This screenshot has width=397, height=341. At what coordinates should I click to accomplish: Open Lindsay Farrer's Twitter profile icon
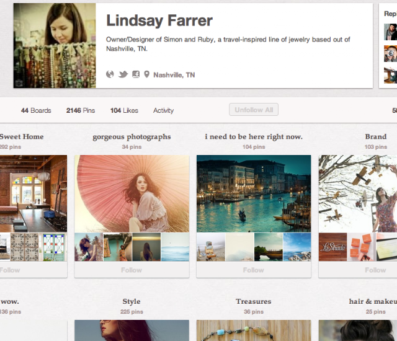(x=123, y=74)
